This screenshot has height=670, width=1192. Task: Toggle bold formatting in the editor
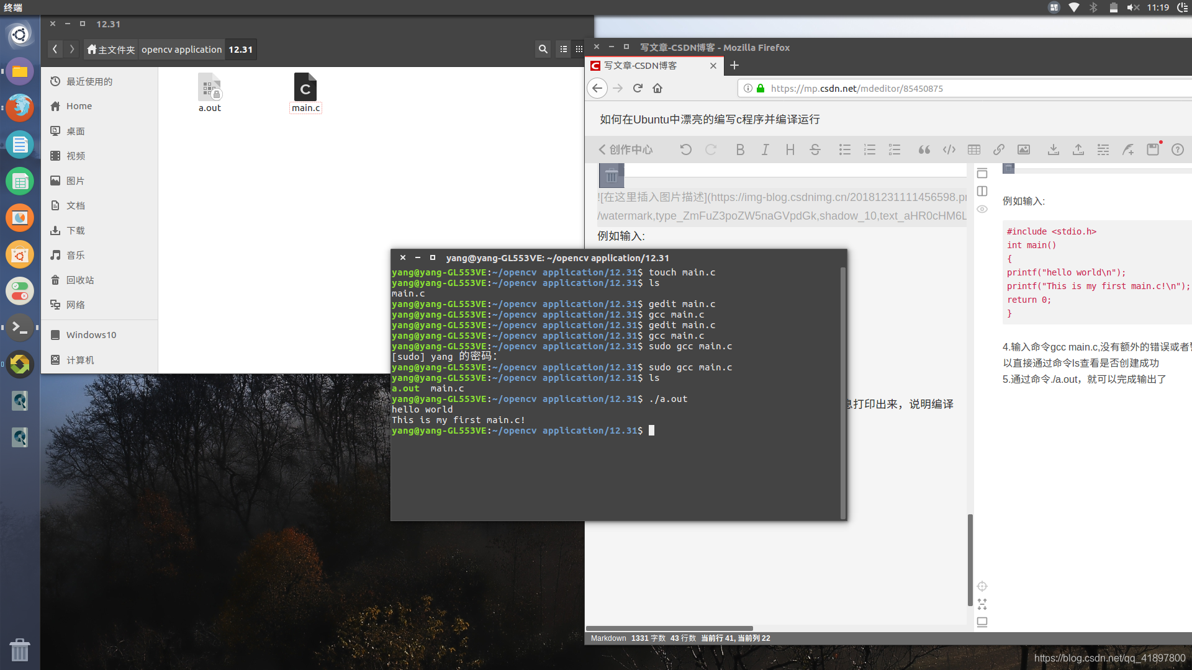[740, 150]
